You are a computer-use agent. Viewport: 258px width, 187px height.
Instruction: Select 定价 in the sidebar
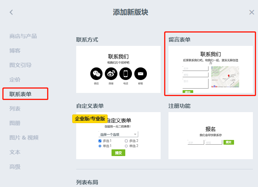coord(15,80)
